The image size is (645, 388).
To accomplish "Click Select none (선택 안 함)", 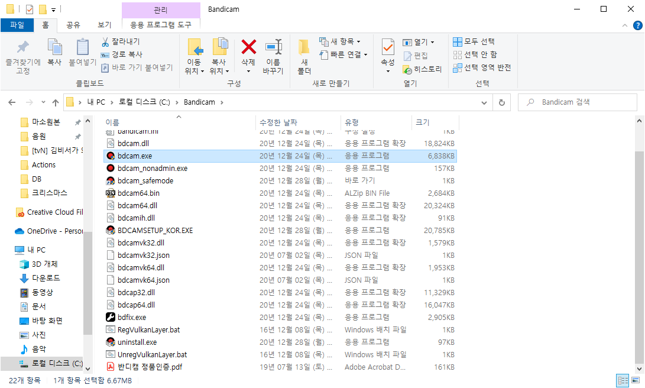I will tap(475, 54).
